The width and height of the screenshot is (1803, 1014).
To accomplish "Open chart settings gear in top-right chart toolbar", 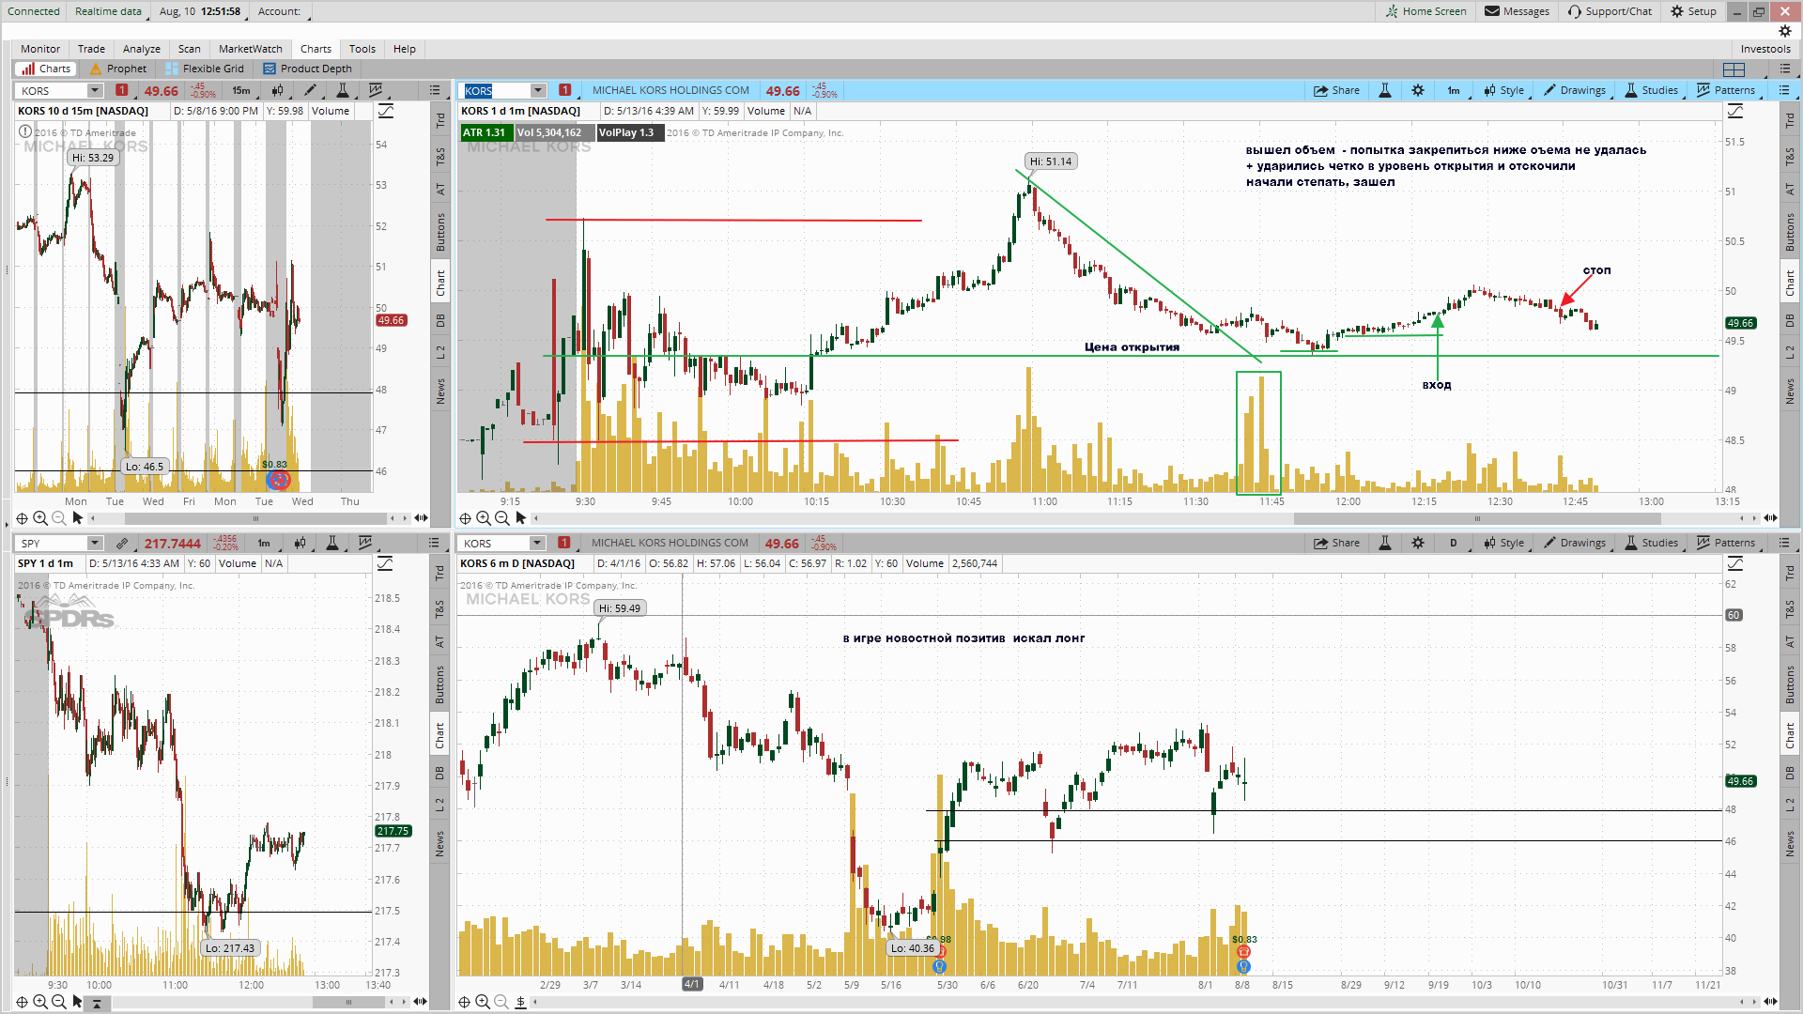I will pyautogui.click(x=1418, y=91).
